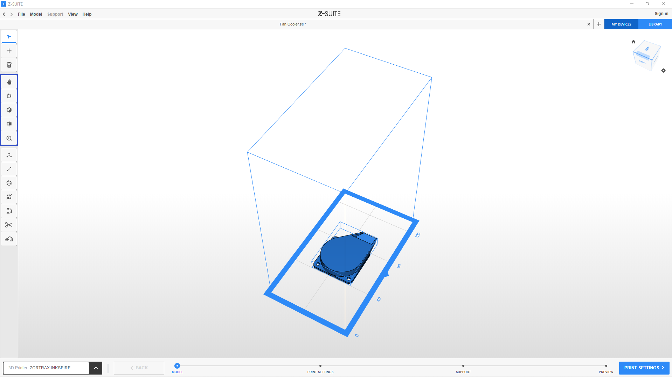The height and width of the screenshot is (377, 672).
Task: Open view settings gear beside the cube
Action: coord(663,71)
